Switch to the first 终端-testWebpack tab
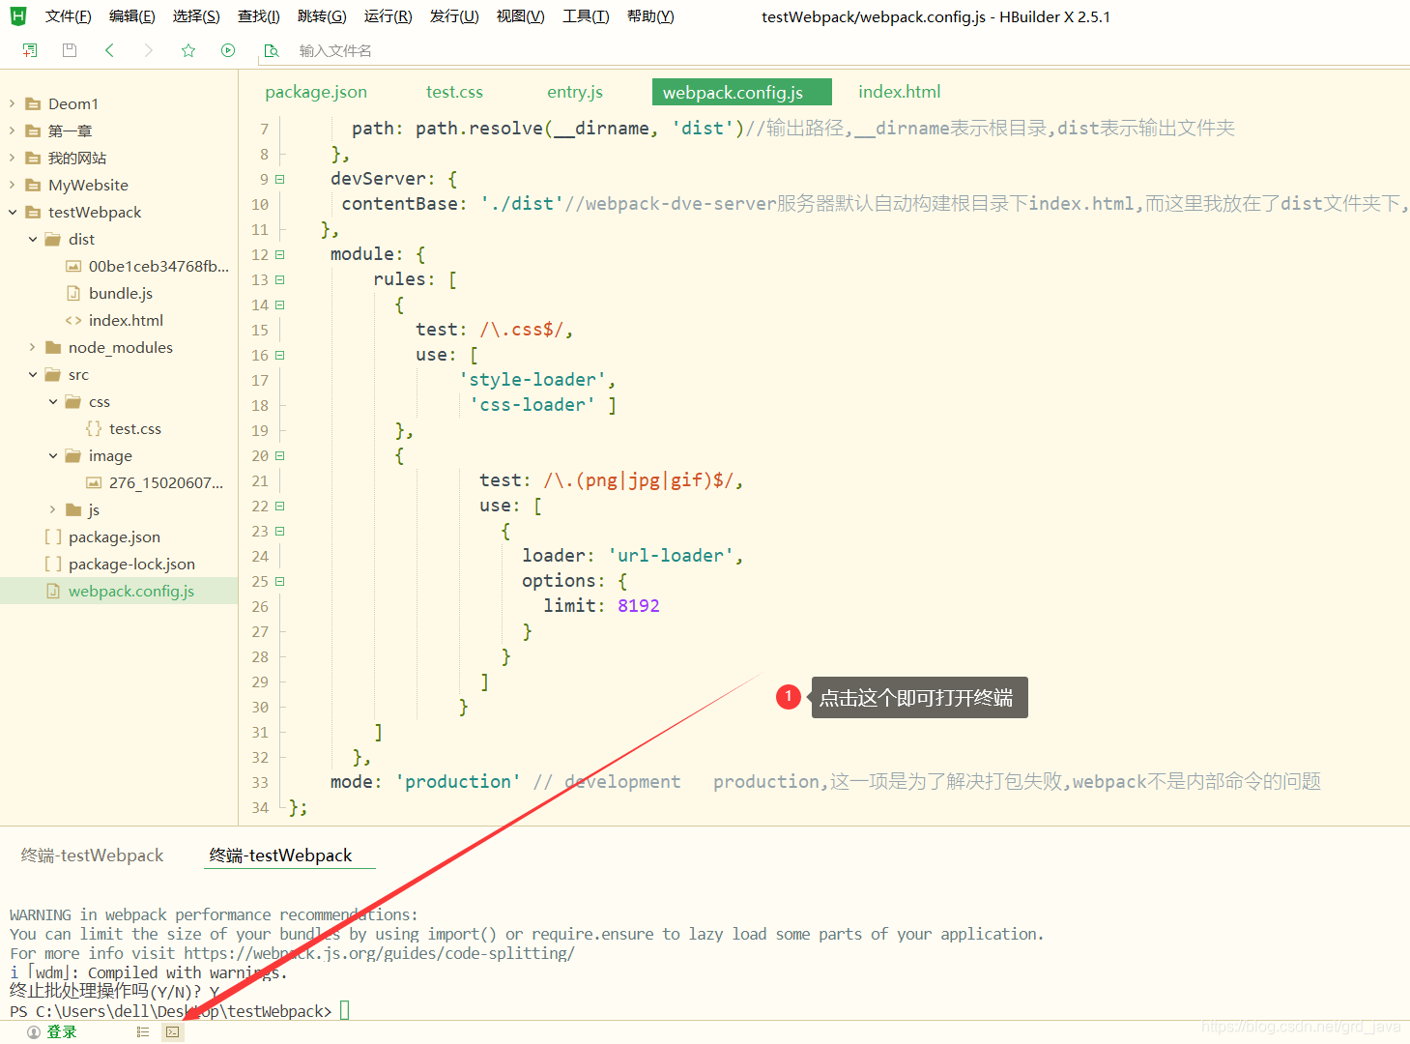Image resolution: width=1410 pixels, height=1044 pixels. click(93, 855)
